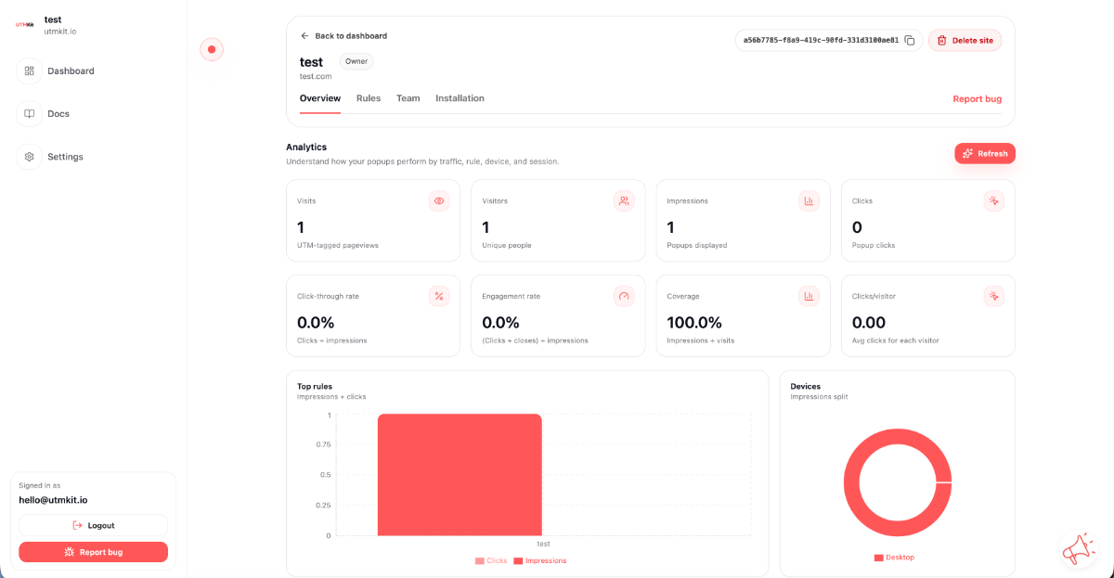
Task: Click the red record indicator button
Action: point(212,49)
